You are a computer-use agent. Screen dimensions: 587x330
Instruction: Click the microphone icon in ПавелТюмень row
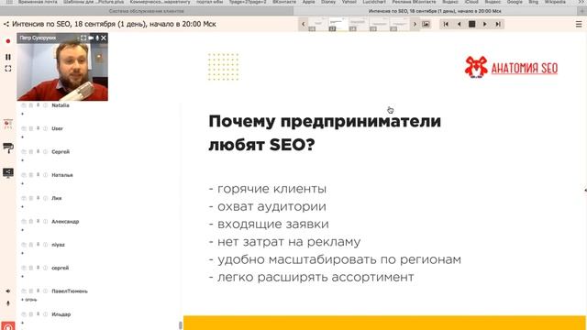pyautogui.click(x=39, y=291)
